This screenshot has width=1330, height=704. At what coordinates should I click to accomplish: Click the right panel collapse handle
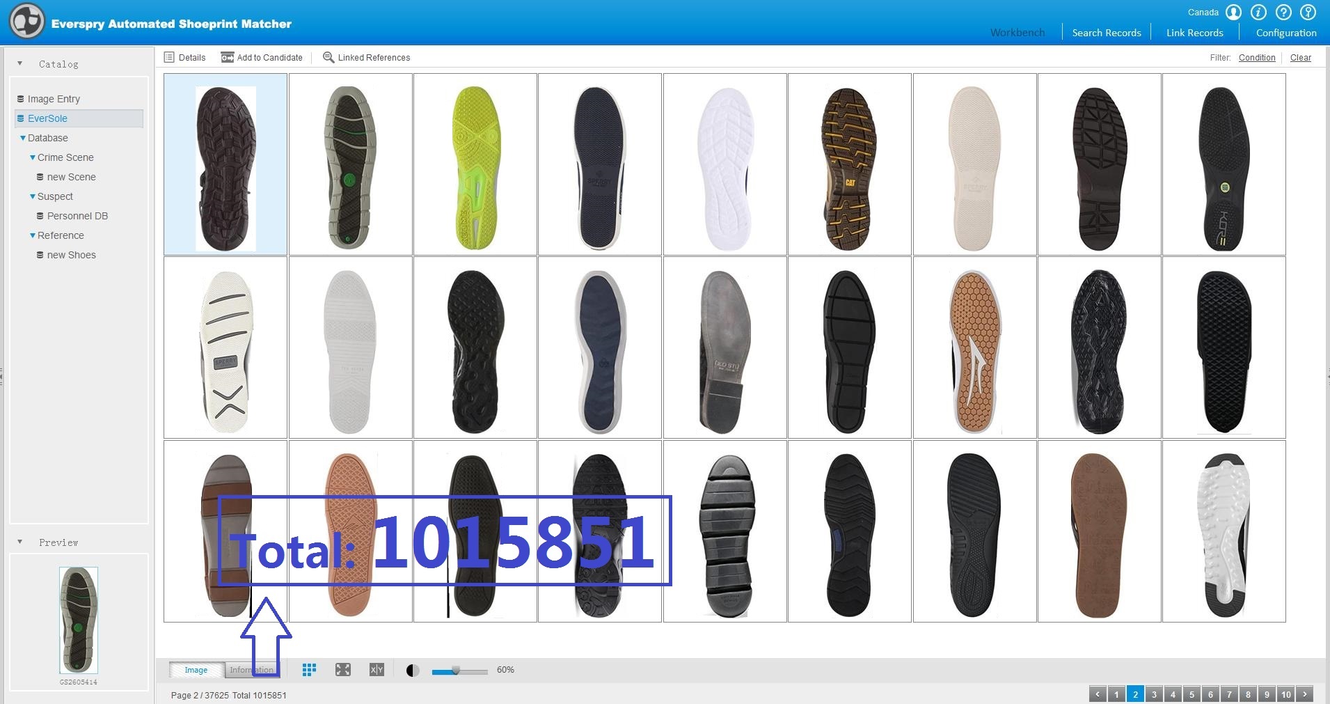[x=1328, y=377]
